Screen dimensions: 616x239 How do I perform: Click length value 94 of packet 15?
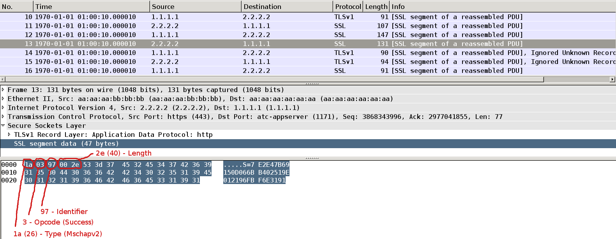click(385, 62)
